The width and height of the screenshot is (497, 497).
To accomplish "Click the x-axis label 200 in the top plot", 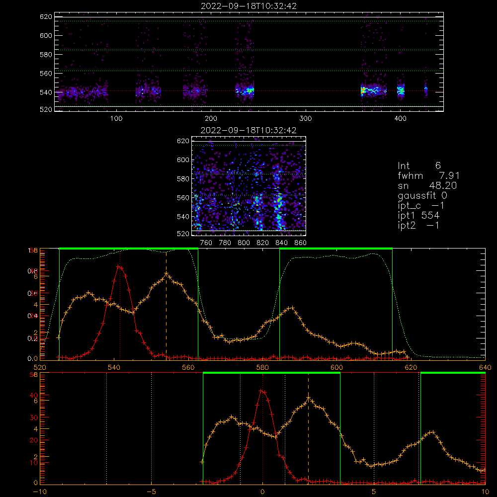I will click(211, 119).
